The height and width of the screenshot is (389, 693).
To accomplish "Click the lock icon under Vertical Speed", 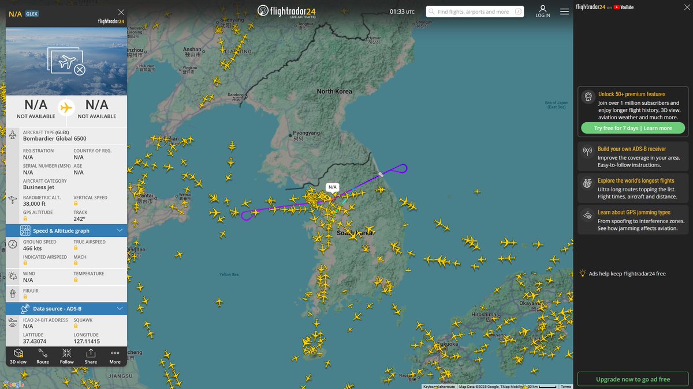I will 76,204.
